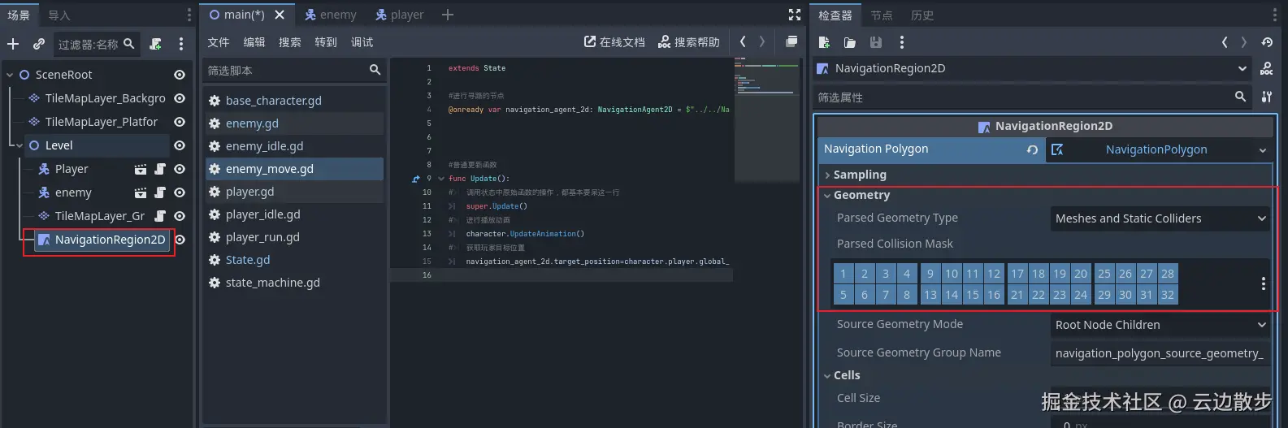Click magnifier icon in script filter box
The width and height of the screenshot is (1288, 428).
coord(375,70)
